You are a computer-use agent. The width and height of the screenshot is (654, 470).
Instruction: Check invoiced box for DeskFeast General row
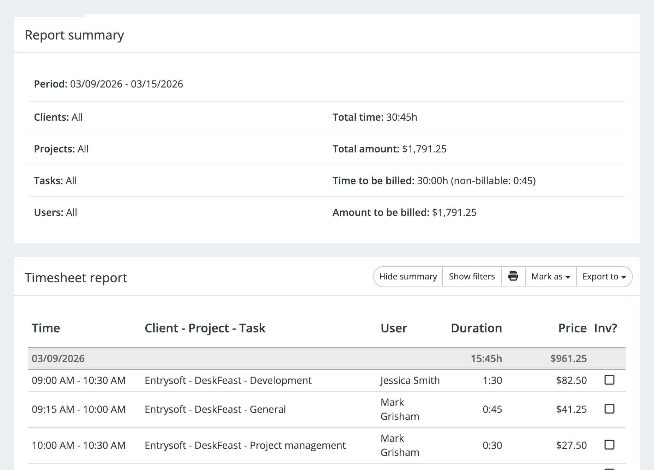click(x=610, y=409)
